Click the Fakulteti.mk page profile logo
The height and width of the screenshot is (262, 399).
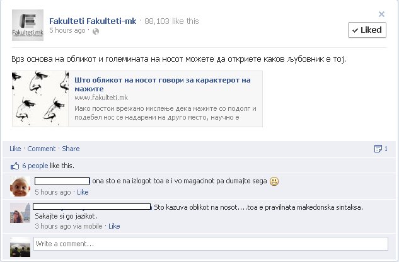[28, 25]
